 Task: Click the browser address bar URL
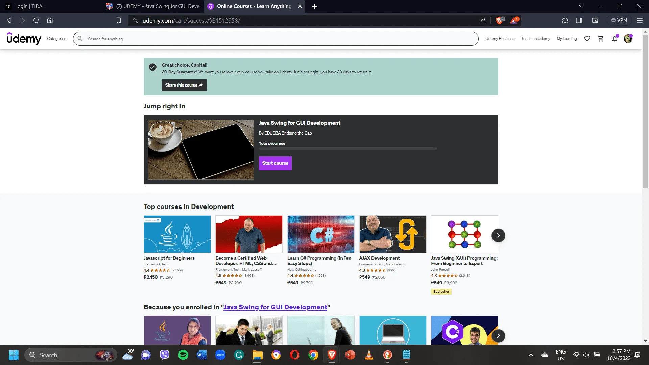click(x=191, y=21)
